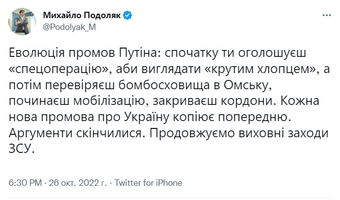Open the Twitter for iPhone source link
The image size is (340, 200).
[x=148, y=183]
